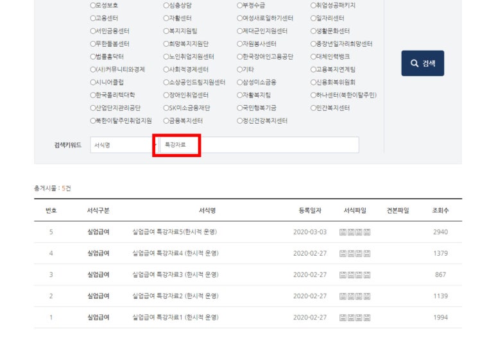Open 실업급여 특강자료1 (한시적 운영) link
Image resolution: width=496 pixels, height=343 pixels.
(x=175, y=317)
